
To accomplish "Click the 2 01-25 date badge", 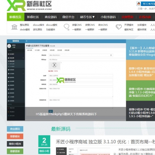I will click(44, 141).
